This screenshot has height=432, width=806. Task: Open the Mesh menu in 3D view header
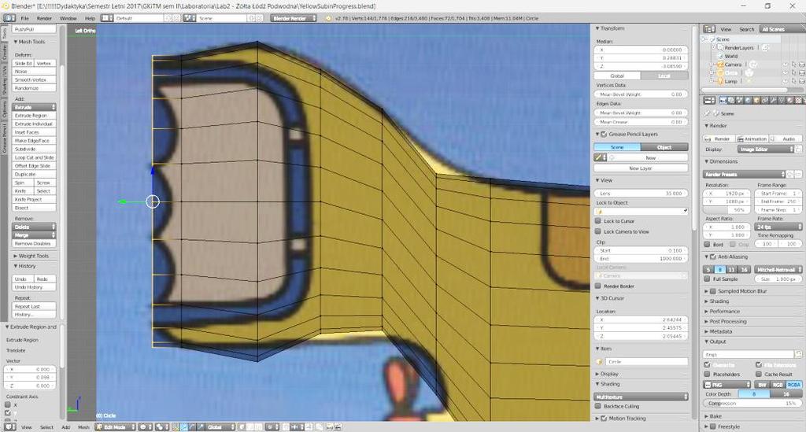(x=83, y=426)
